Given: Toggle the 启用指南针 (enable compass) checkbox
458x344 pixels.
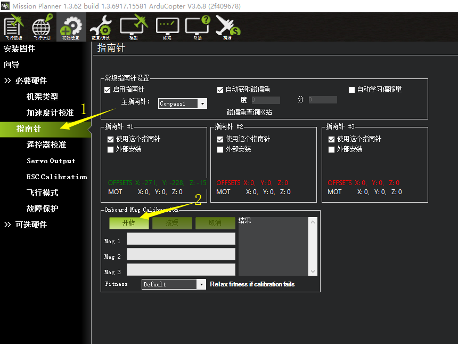Looking at the screenshot, I should [x=107, y=90].
